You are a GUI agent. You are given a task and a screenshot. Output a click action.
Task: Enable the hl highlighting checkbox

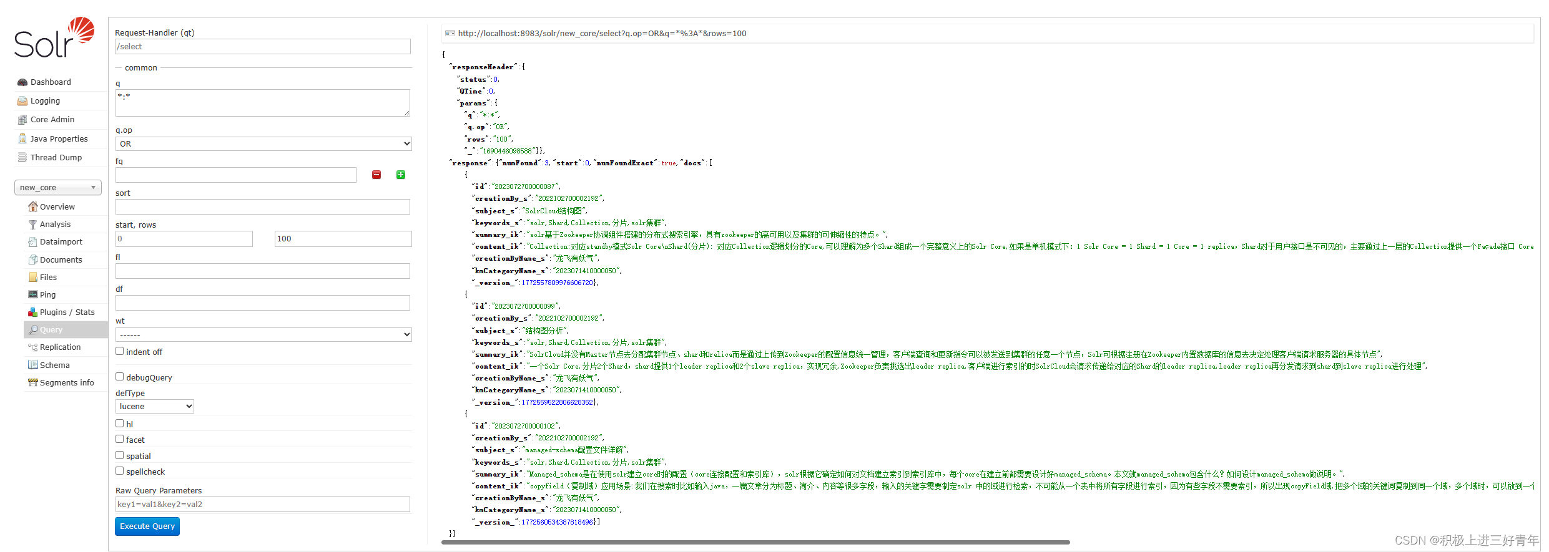click(119, 424)
